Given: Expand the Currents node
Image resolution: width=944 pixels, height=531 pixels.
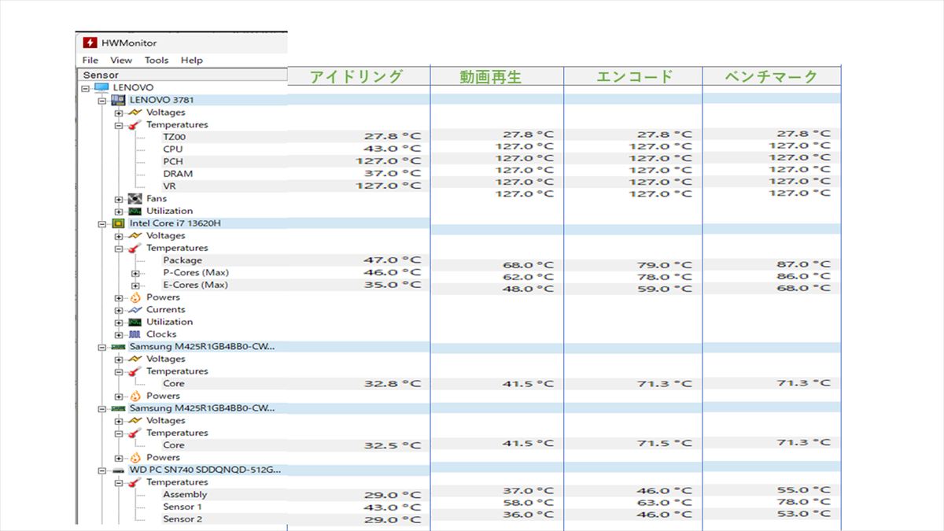Looking at the screenshot, I should 119,309.
